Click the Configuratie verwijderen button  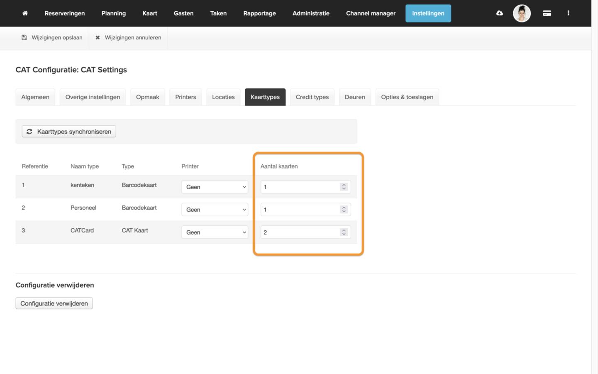point(54,303)
